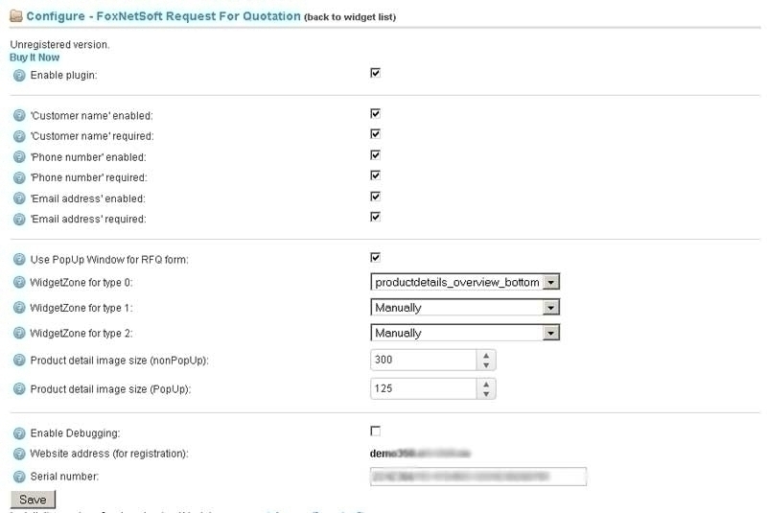
Task: Click help icon beside WidgetZone for type 1
Action: (19, 308)
